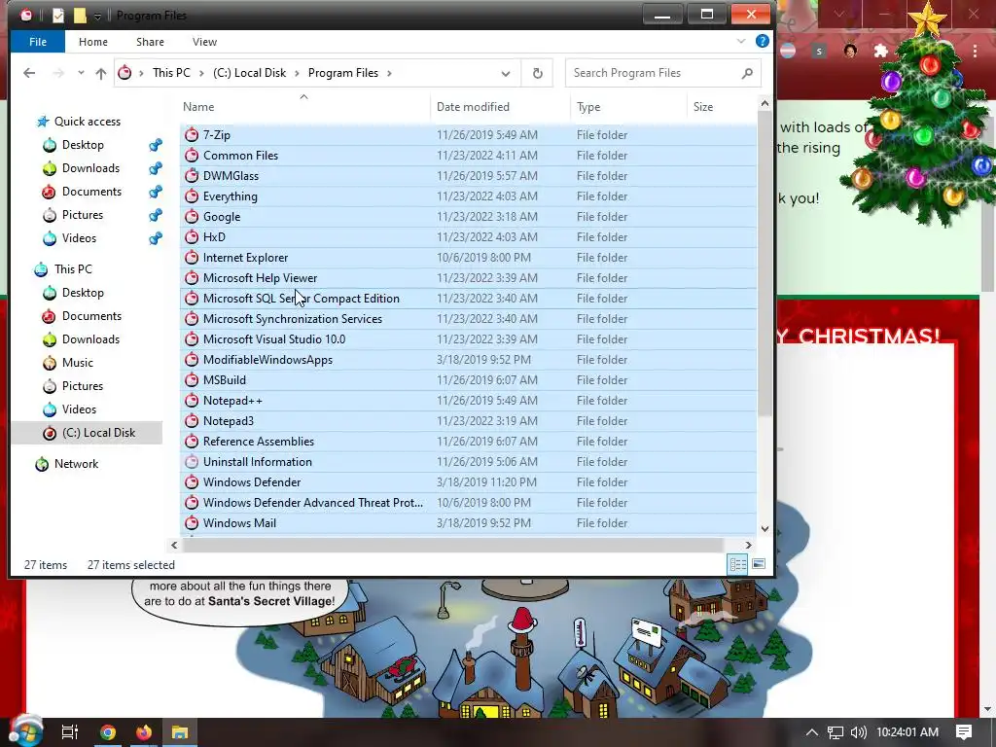Open the File menu

pos(38,42)
